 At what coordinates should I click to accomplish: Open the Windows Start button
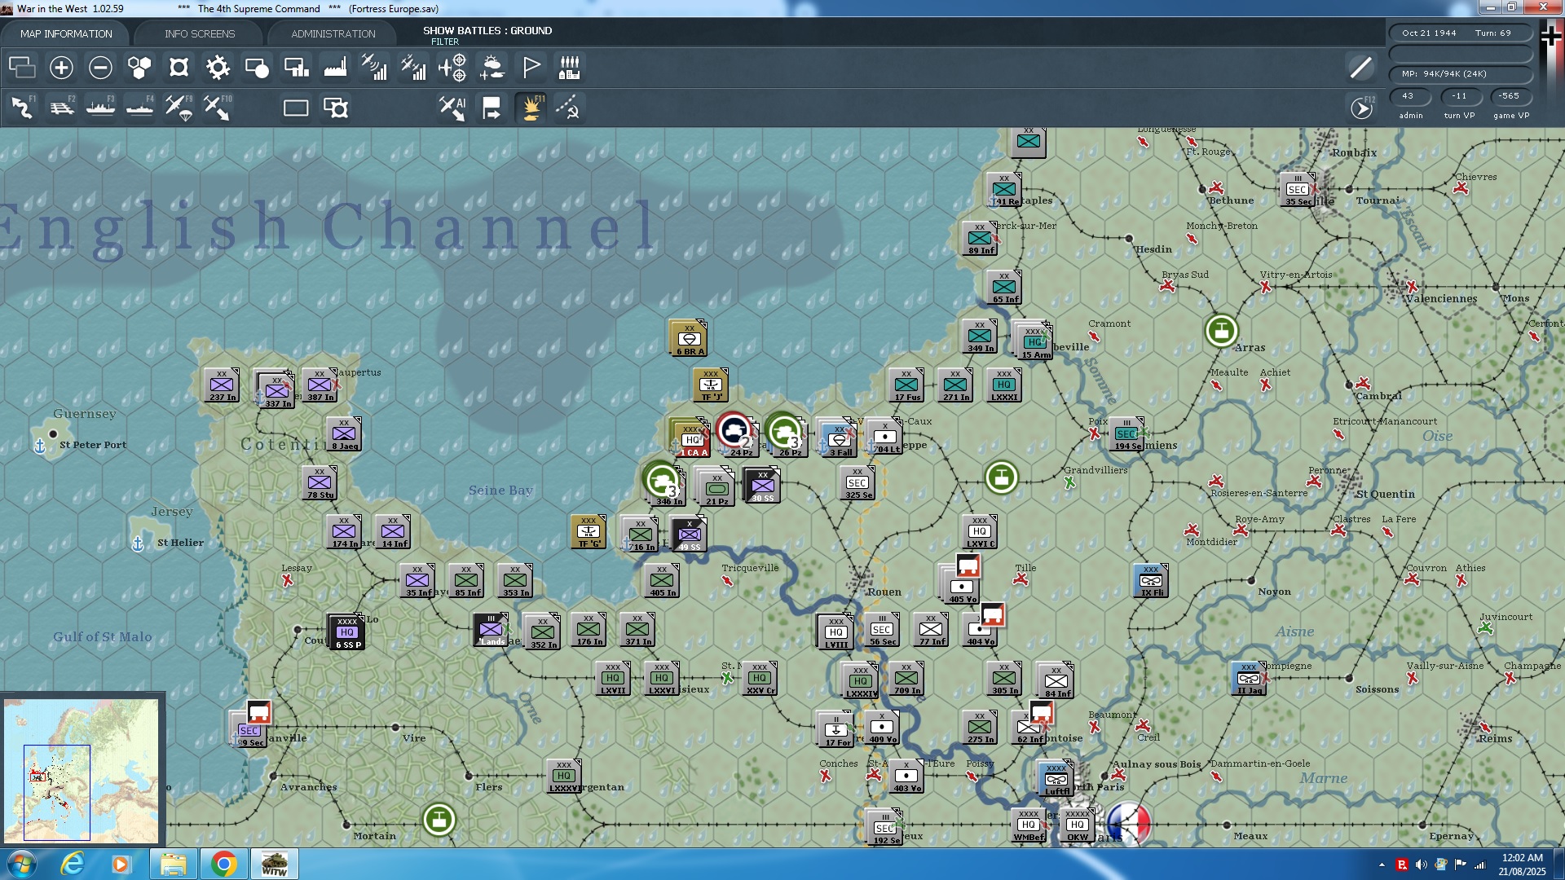pyautogui.click(x=21, y=864)
